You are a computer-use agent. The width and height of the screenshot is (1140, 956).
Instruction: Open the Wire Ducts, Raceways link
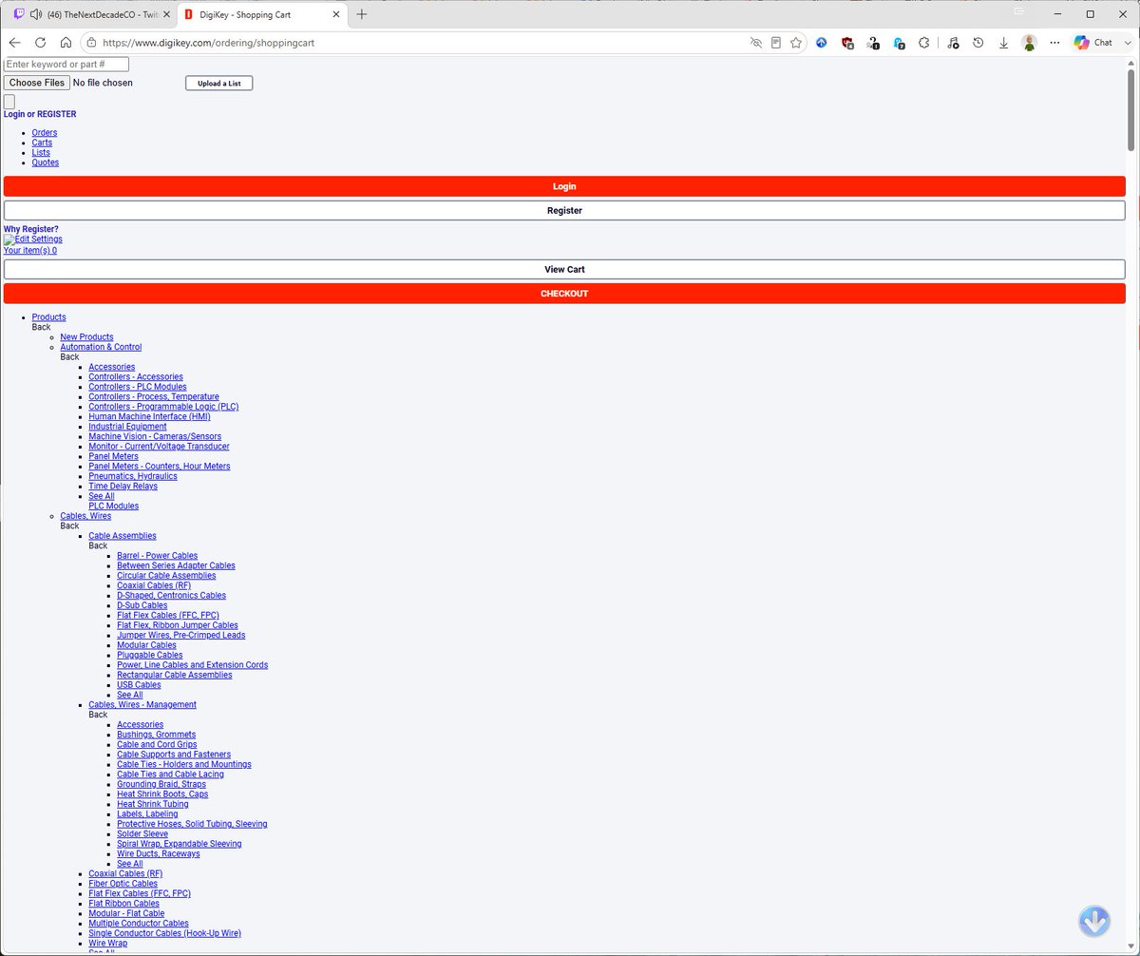(159, 854)
